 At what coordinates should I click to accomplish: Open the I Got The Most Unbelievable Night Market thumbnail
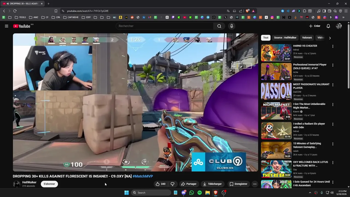[276, 111]
